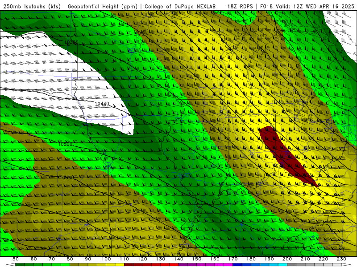The image size is (357, 267).
Task: Click the 60 label on color scale
Action: click(x=34, y=259)
